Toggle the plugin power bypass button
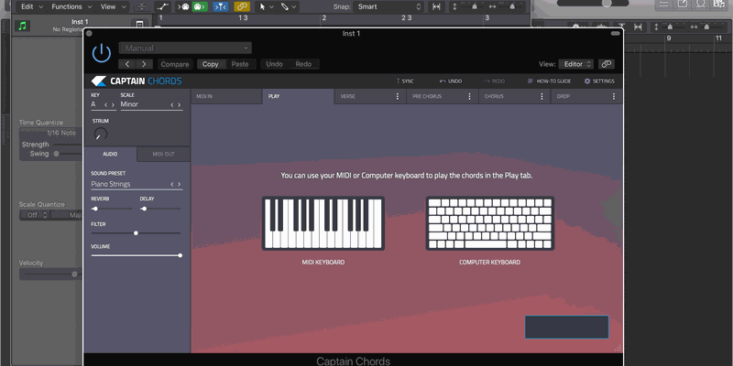The height and width of the screenshot is (366, 733). pos(101,54)
